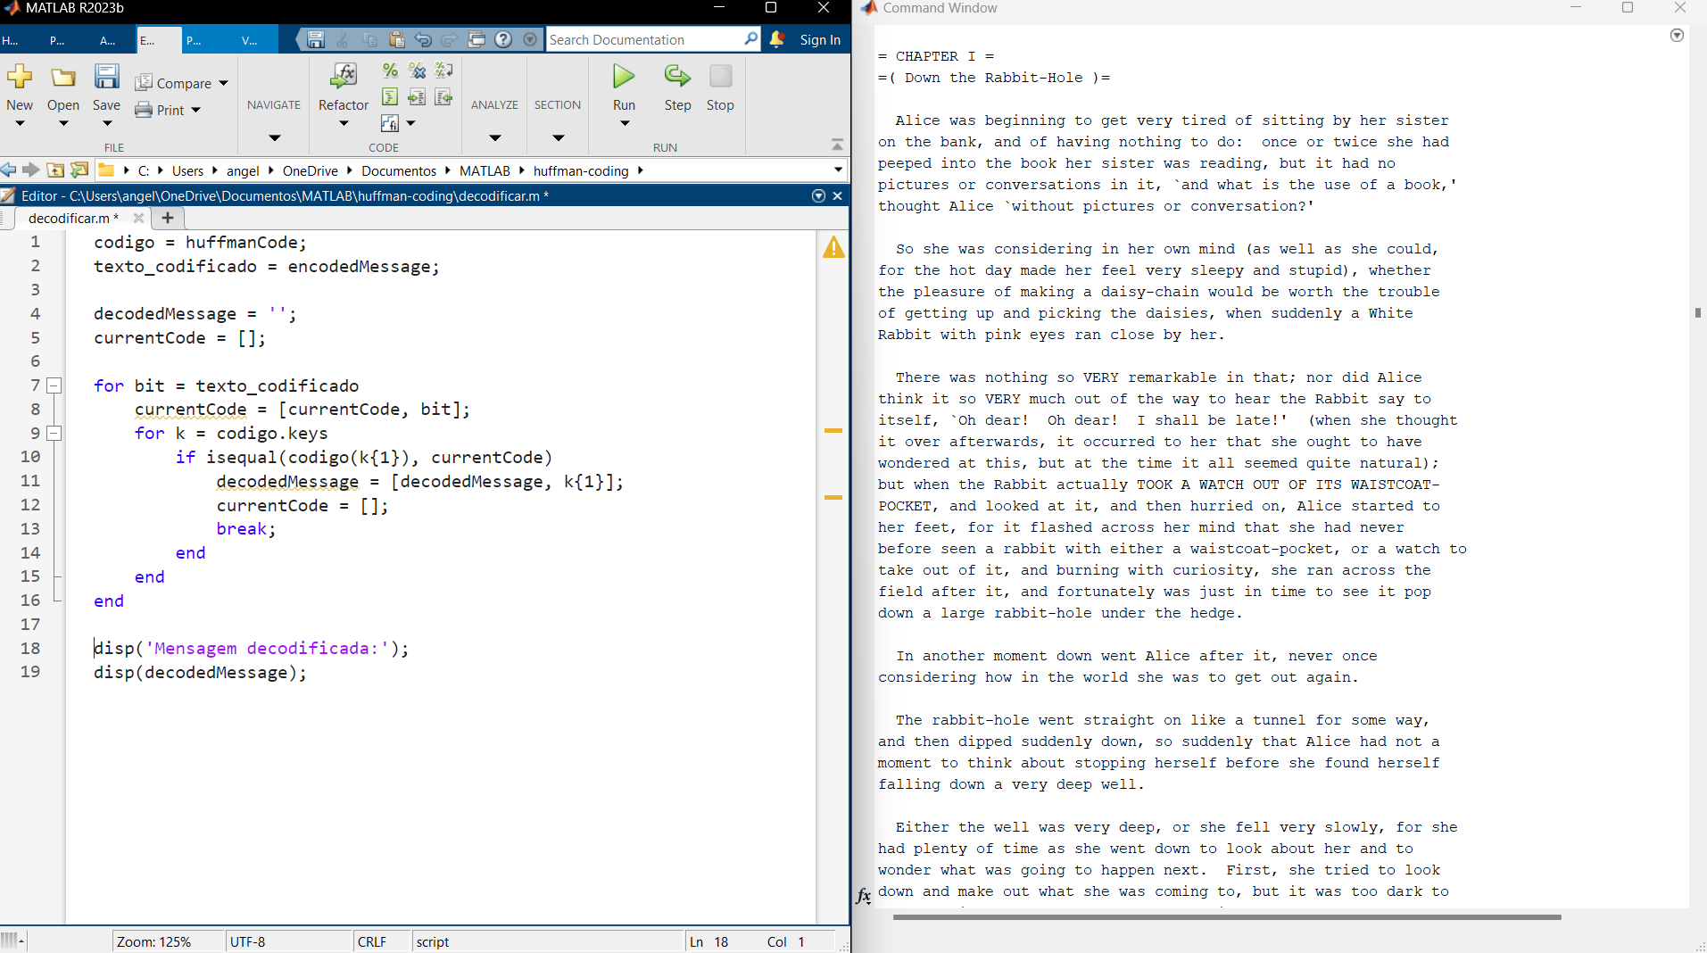Screen dimensions: 1707x953
Task: Collapse the for loop at line 9
Action: 54,433
